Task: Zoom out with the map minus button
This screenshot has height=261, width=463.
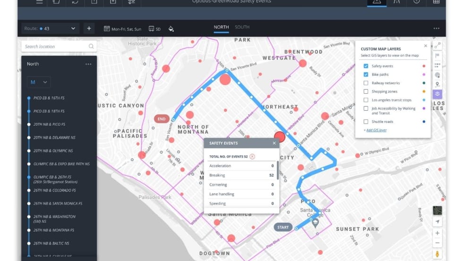Action: point(437,243)
